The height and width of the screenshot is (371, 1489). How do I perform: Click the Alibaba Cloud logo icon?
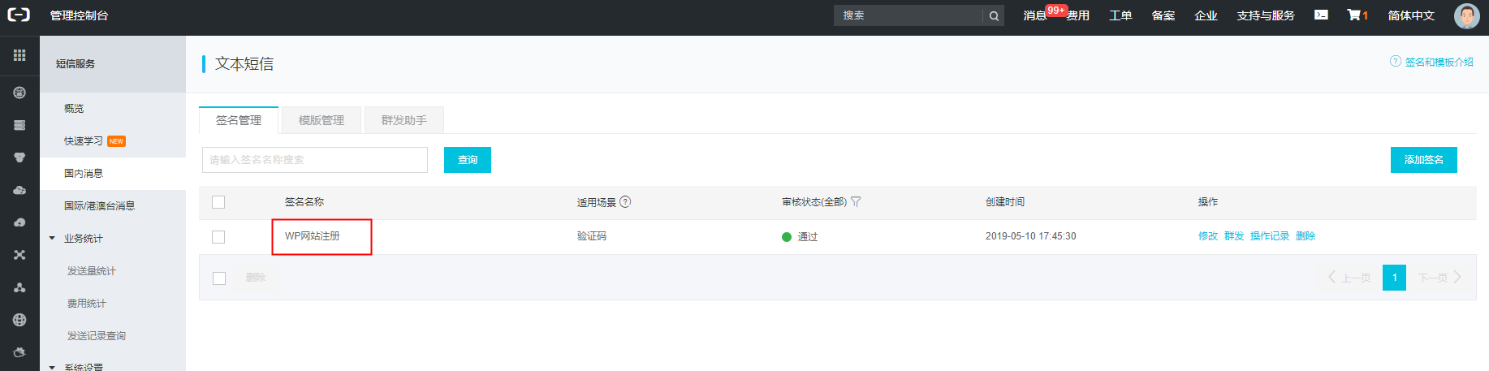pyautogui.click(x=19, y=15)
